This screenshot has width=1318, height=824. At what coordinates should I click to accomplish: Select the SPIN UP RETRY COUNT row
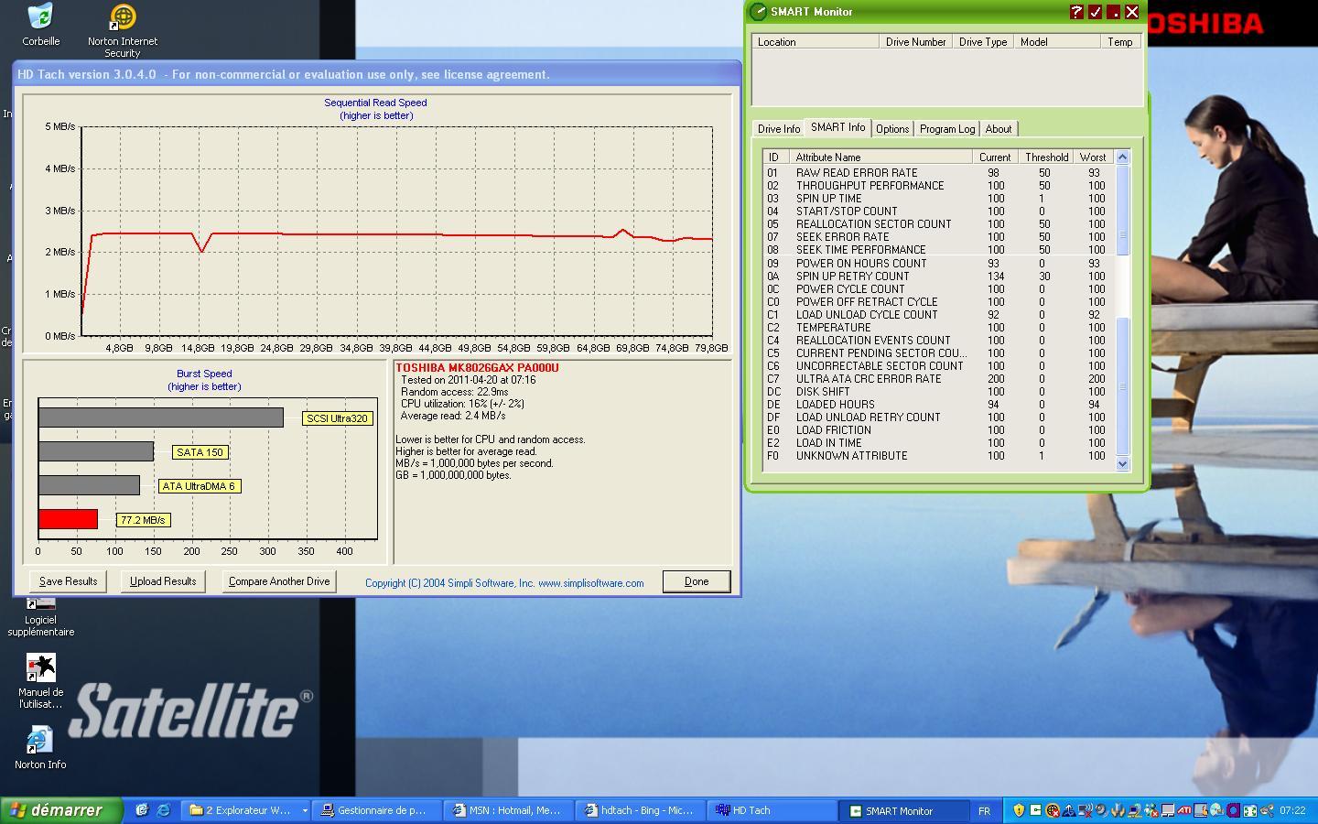coord(939,276)
